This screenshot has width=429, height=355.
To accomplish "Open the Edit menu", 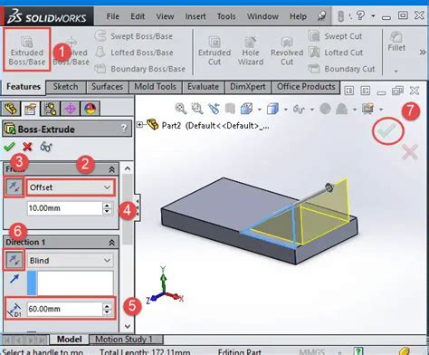I will [x=138, y=16].
